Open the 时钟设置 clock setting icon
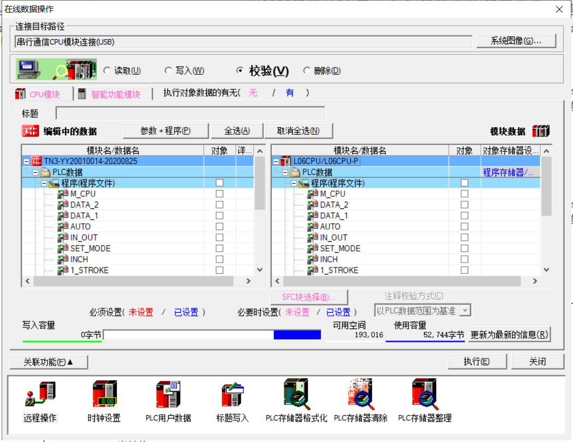The height and width of the screenshot is (442, 573). point(104,395)
